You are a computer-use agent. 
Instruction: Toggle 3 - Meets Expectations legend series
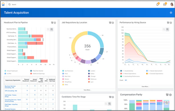click(x=128, y=74)
